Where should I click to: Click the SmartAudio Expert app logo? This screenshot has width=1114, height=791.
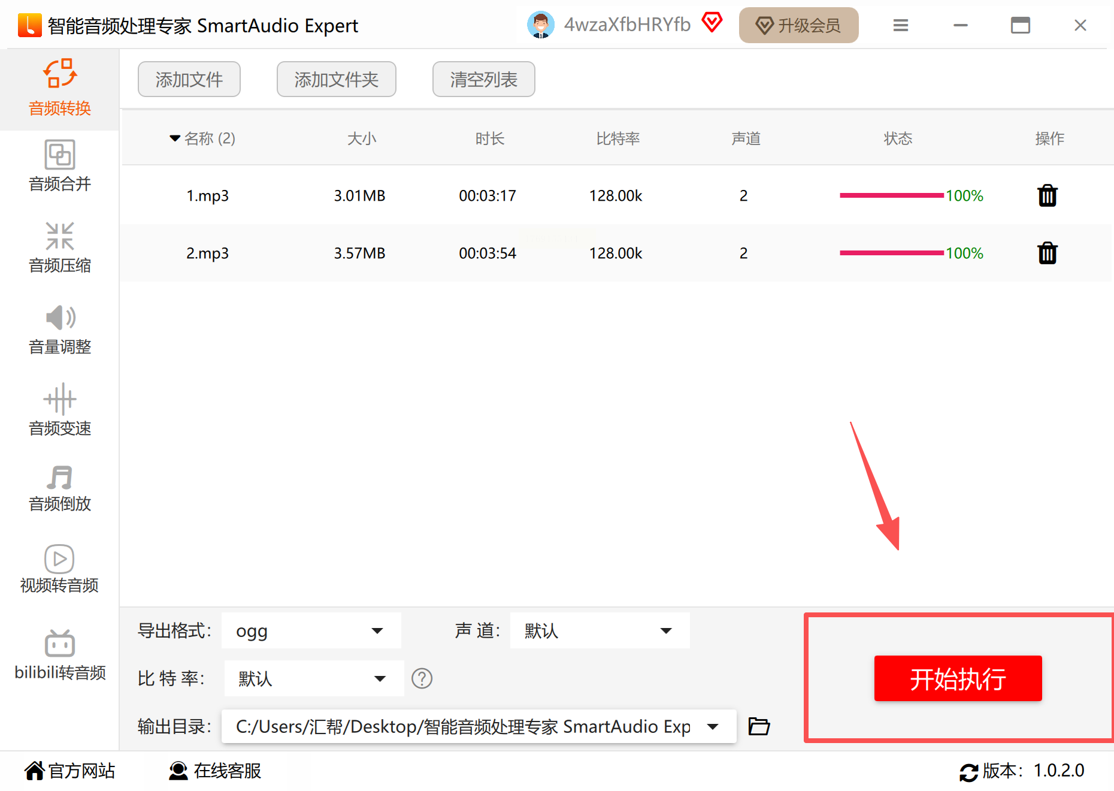pyautogui.click(x=30, y=25)
